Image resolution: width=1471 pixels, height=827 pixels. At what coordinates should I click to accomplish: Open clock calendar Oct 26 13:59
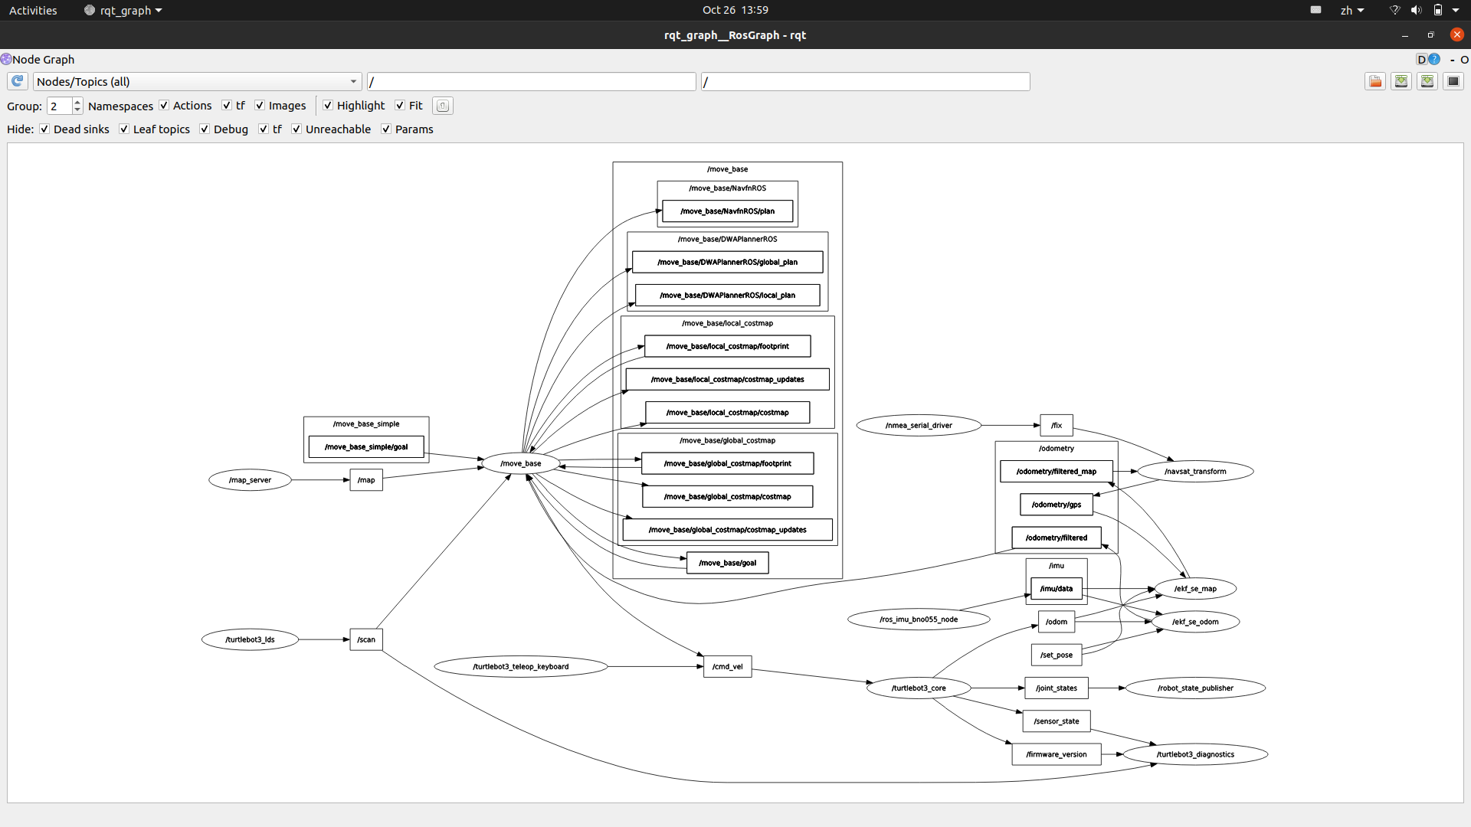(735, 10)
